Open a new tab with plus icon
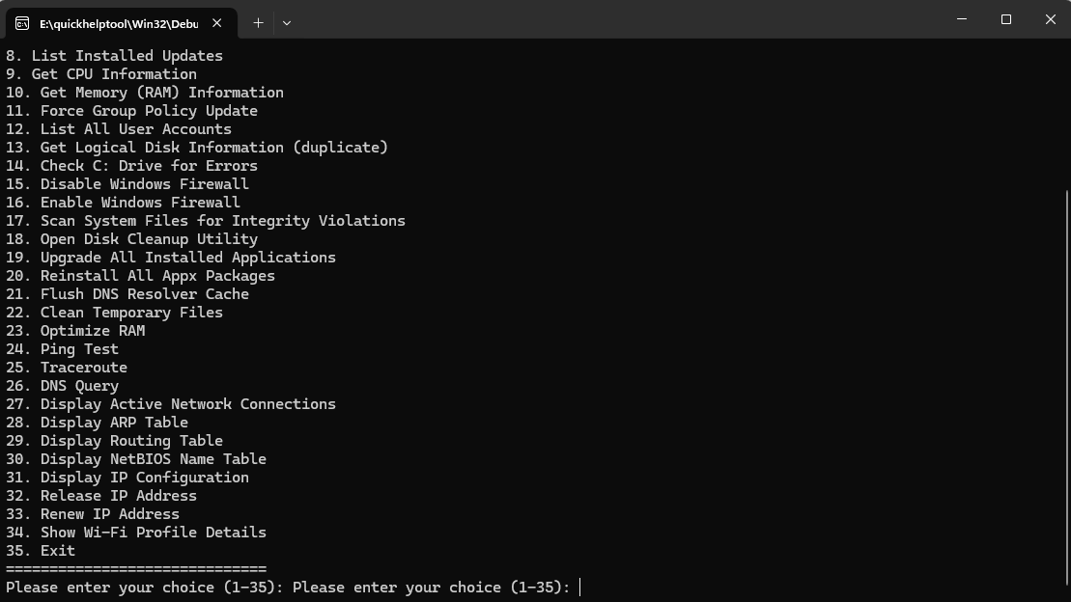 258,23
